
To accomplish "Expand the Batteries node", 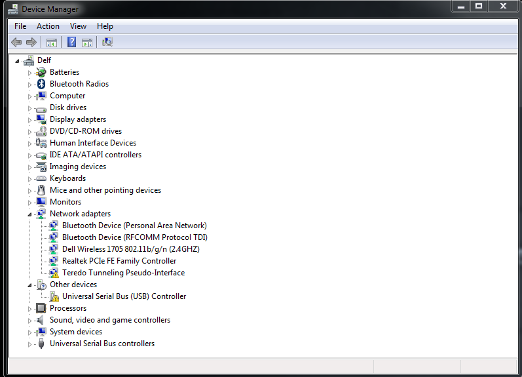I will [x=29, y=73].
